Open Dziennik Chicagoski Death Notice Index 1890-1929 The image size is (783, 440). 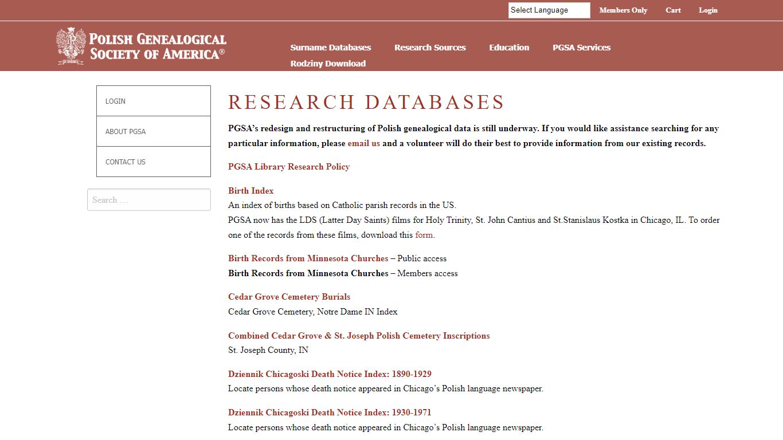click(330, 374)
